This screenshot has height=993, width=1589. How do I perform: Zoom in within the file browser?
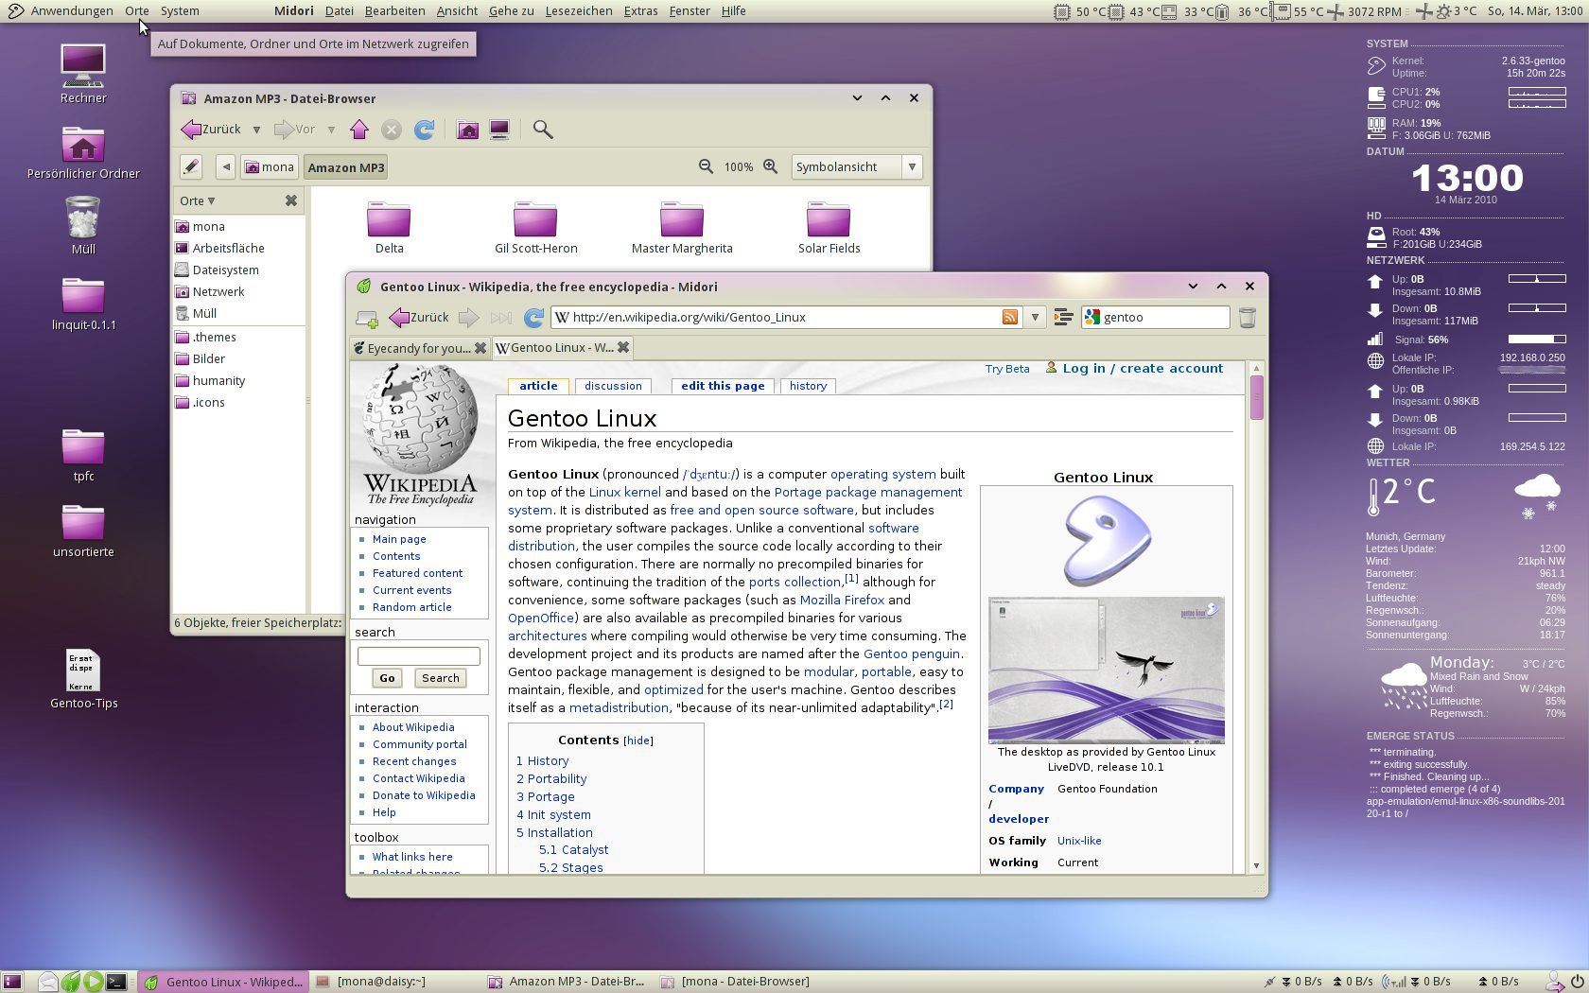coord(771,166)
